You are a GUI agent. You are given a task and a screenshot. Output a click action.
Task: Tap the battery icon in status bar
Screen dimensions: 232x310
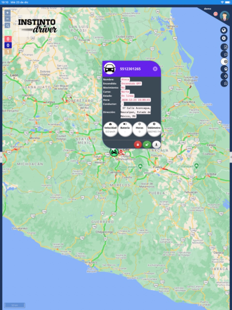pyautogui.click(x=227, y=2)
